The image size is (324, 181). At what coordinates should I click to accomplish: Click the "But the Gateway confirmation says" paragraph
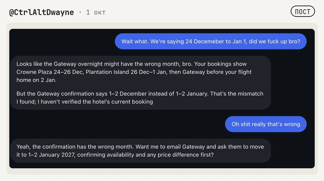[140, 98]
